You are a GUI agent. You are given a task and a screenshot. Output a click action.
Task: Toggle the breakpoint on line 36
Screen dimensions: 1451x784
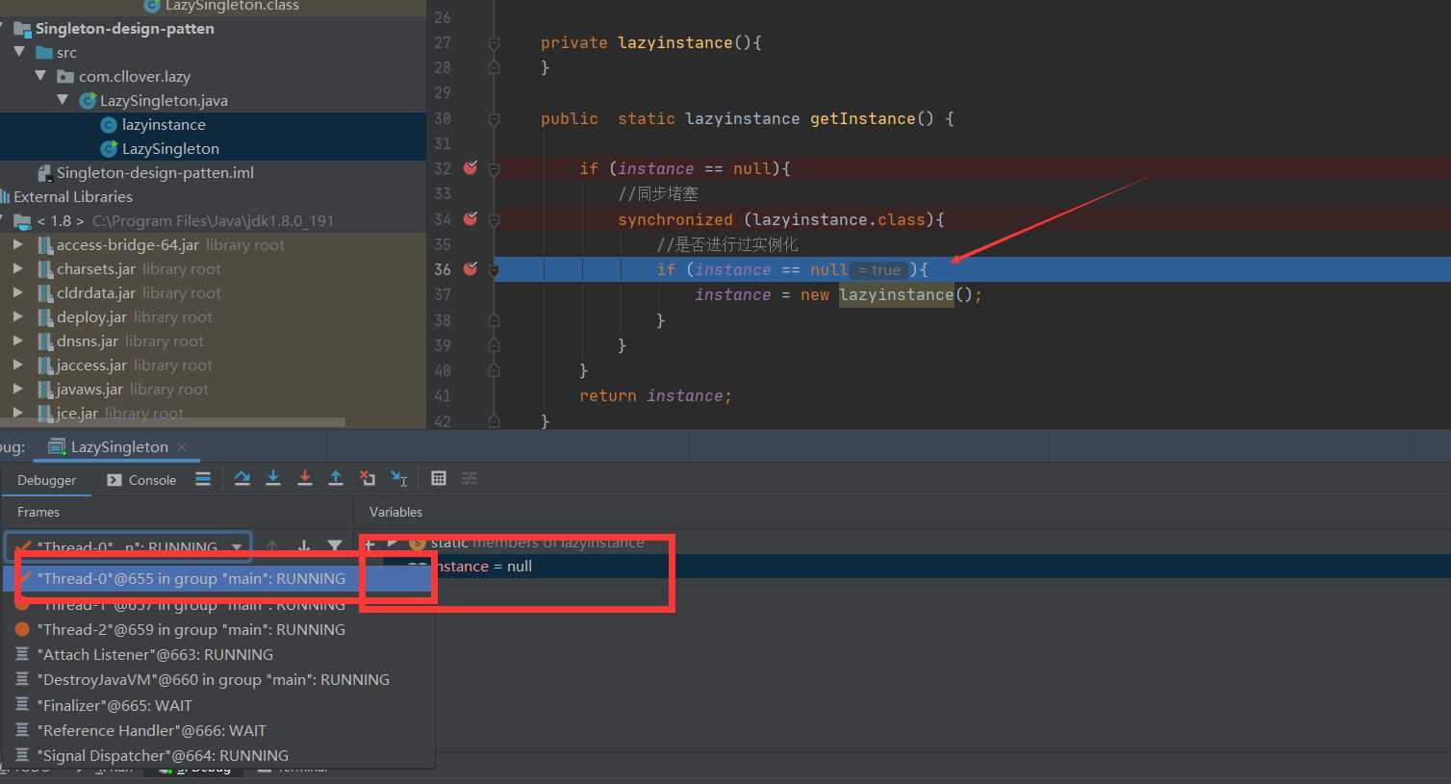point(471,268)
